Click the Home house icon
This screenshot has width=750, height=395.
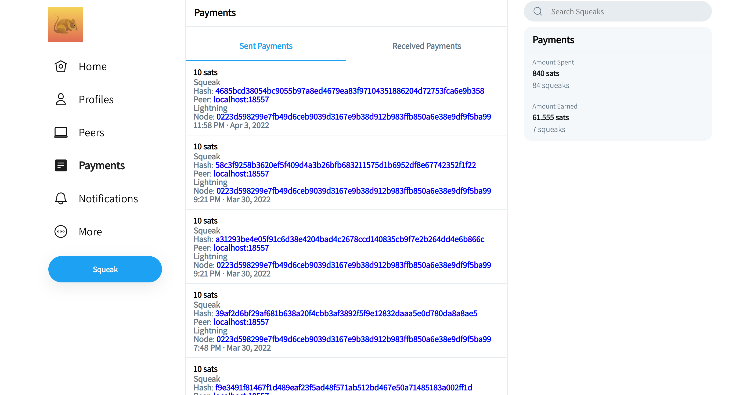(61, 66)
